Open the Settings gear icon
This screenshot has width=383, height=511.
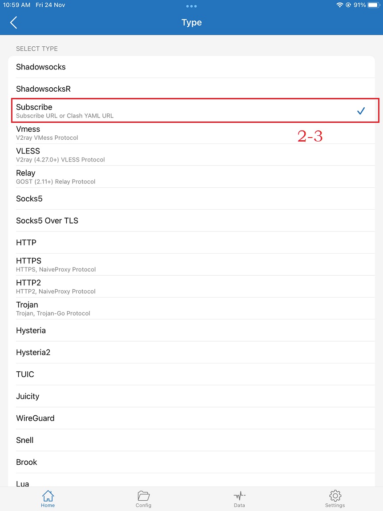pyautogui.click(x=335, y=496)
